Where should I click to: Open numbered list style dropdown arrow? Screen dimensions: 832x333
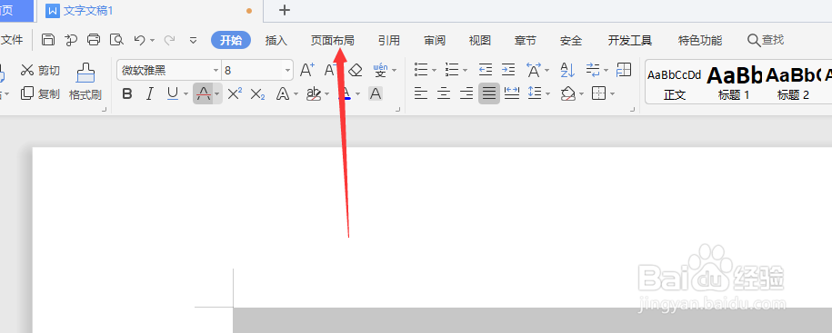point(465,70)
